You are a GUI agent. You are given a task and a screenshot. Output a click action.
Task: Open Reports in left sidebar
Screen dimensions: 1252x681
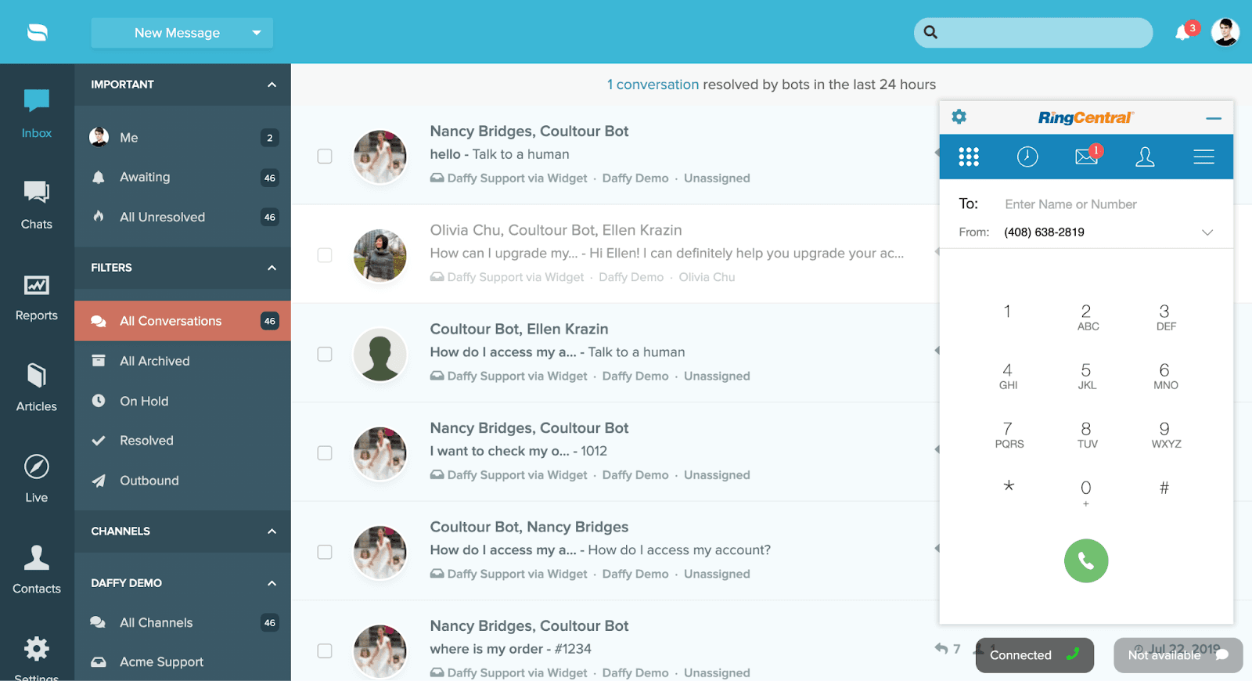click(37, 298)
